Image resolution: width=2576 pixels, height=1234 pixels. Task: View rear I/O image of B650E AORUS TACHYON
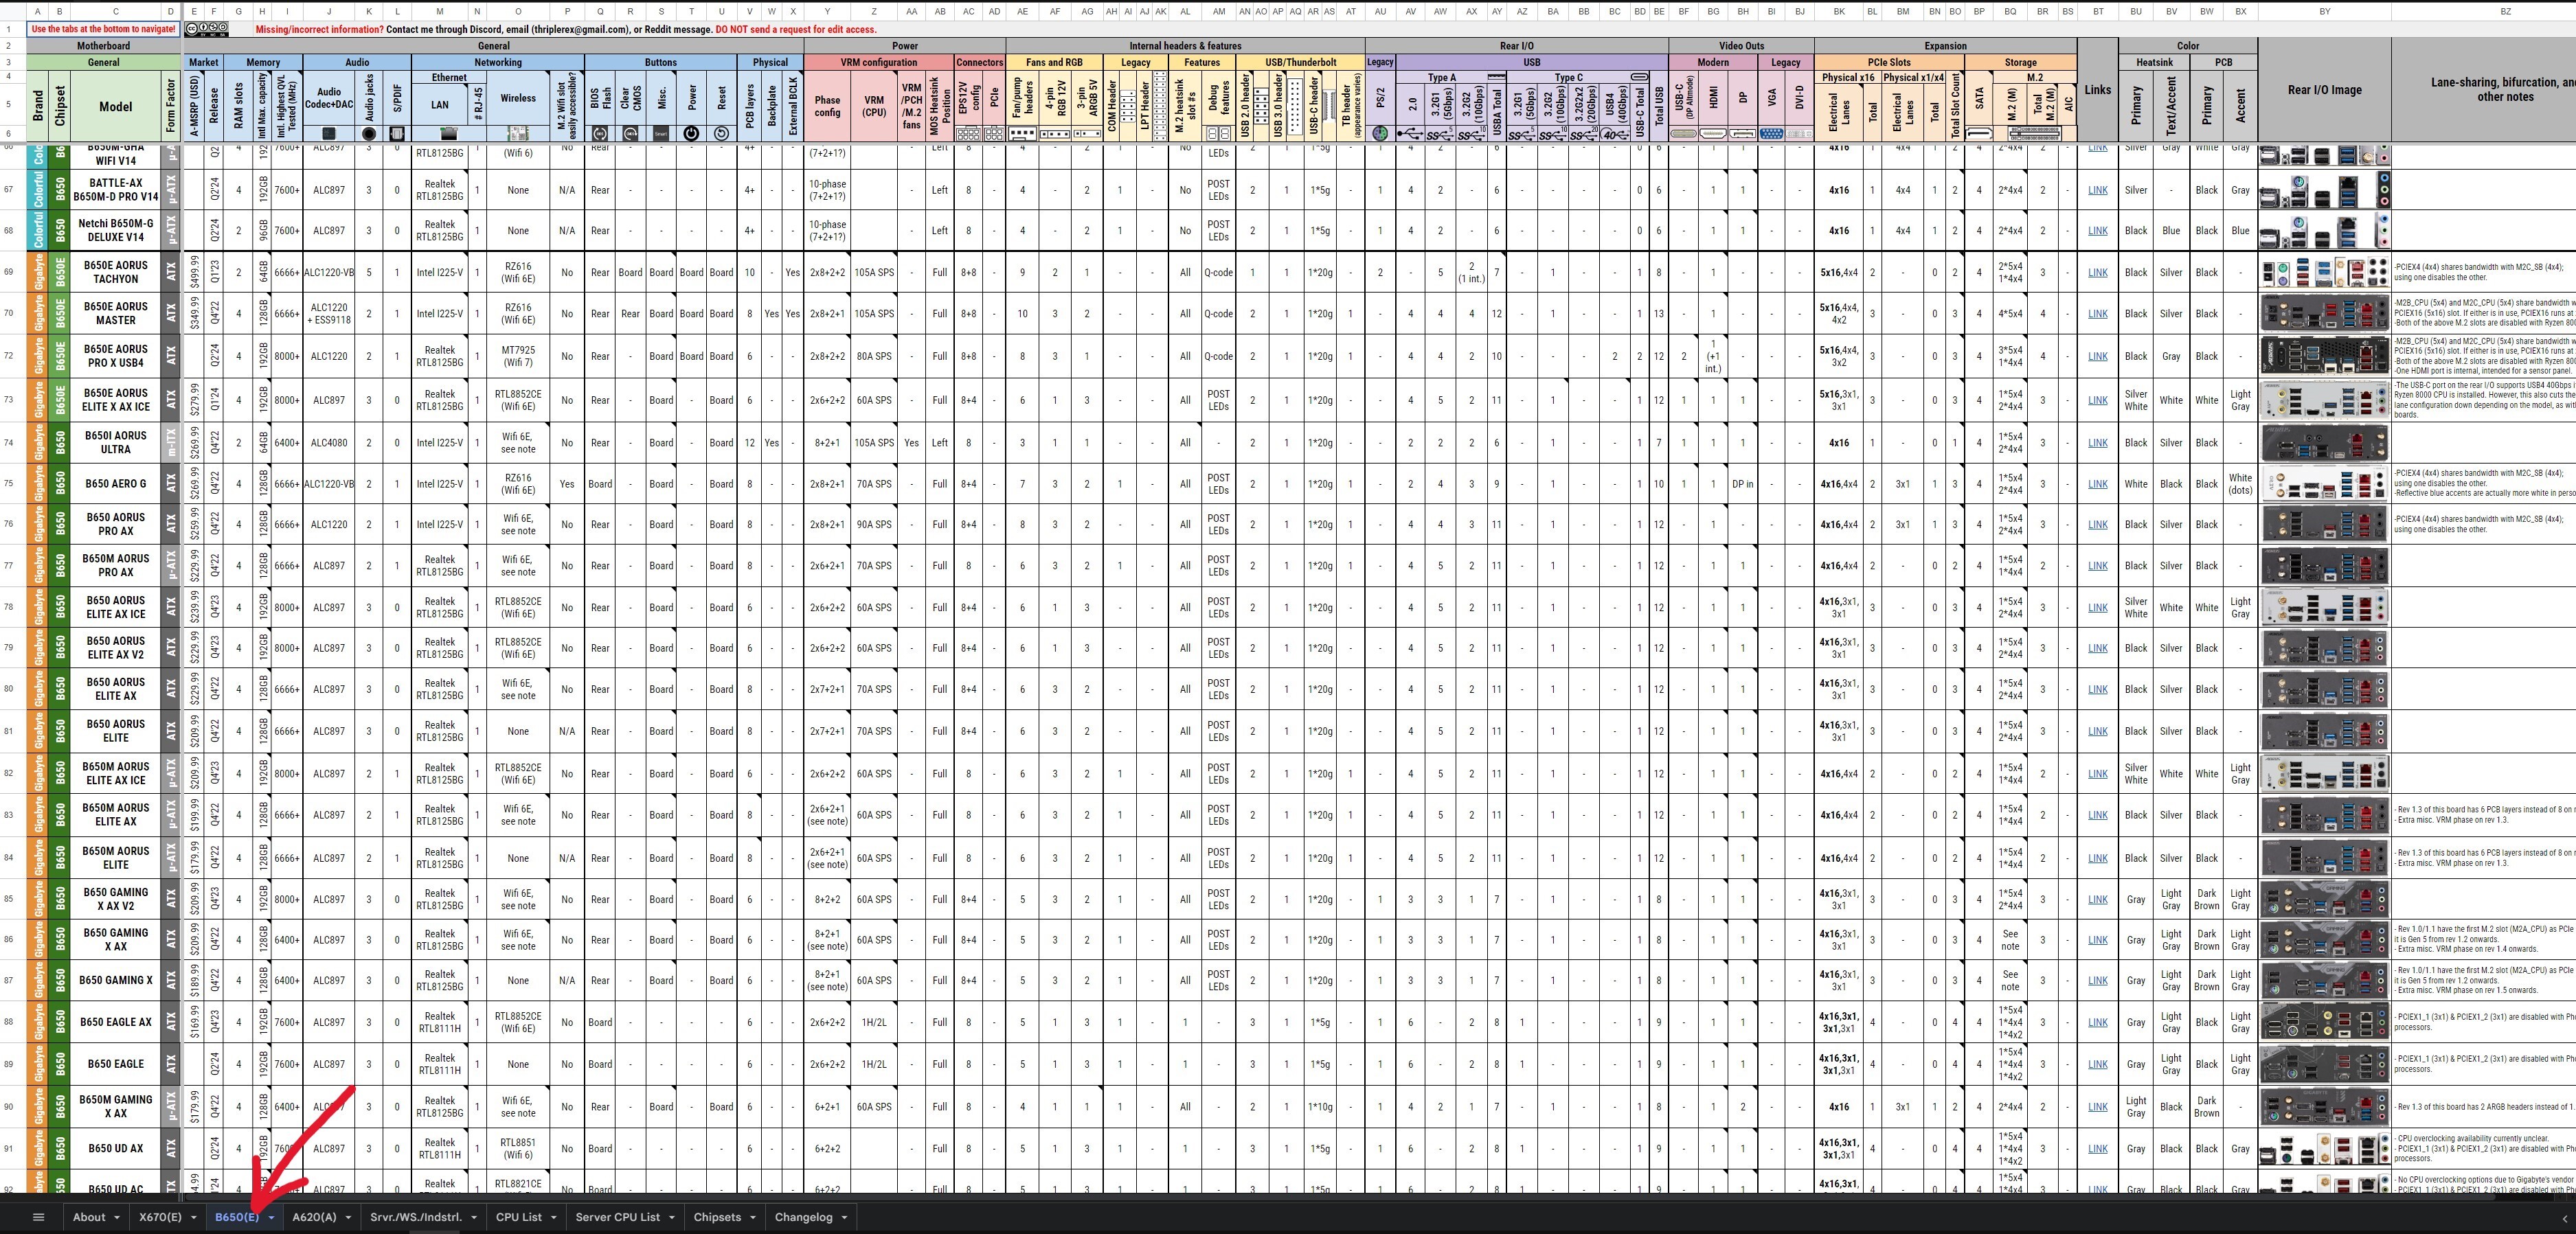[2324, 272]
